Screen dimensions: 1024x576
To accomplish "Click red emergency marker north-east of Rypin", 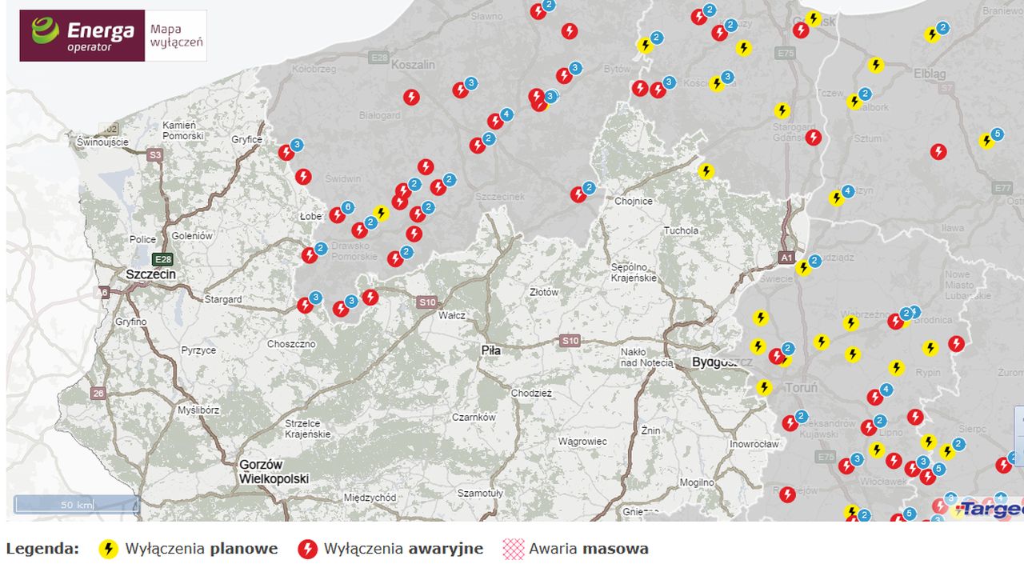I will 956,344.
